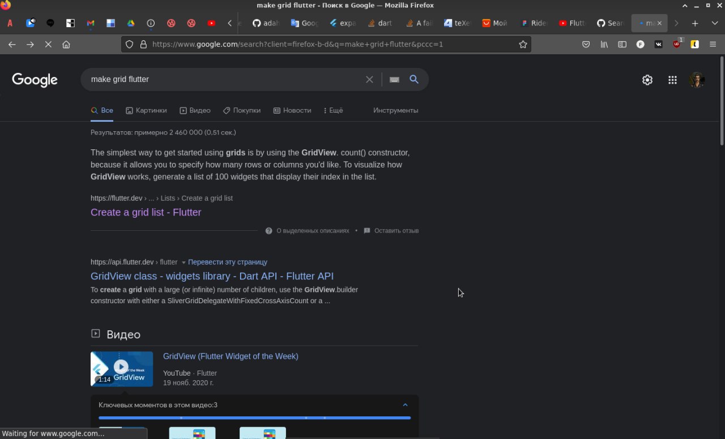Screen dimensions: 725x439
Task: Open the pinned red letter A tab
Action: point(10,23)
